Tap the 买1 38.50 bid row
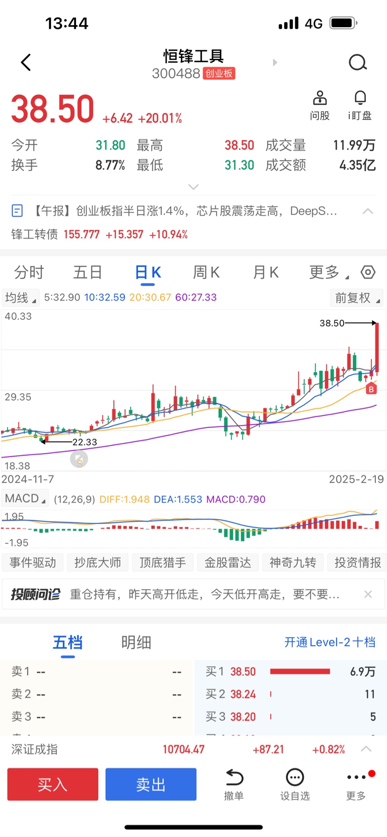This screenshot has width=387, height=837. [x=290, y=671]
